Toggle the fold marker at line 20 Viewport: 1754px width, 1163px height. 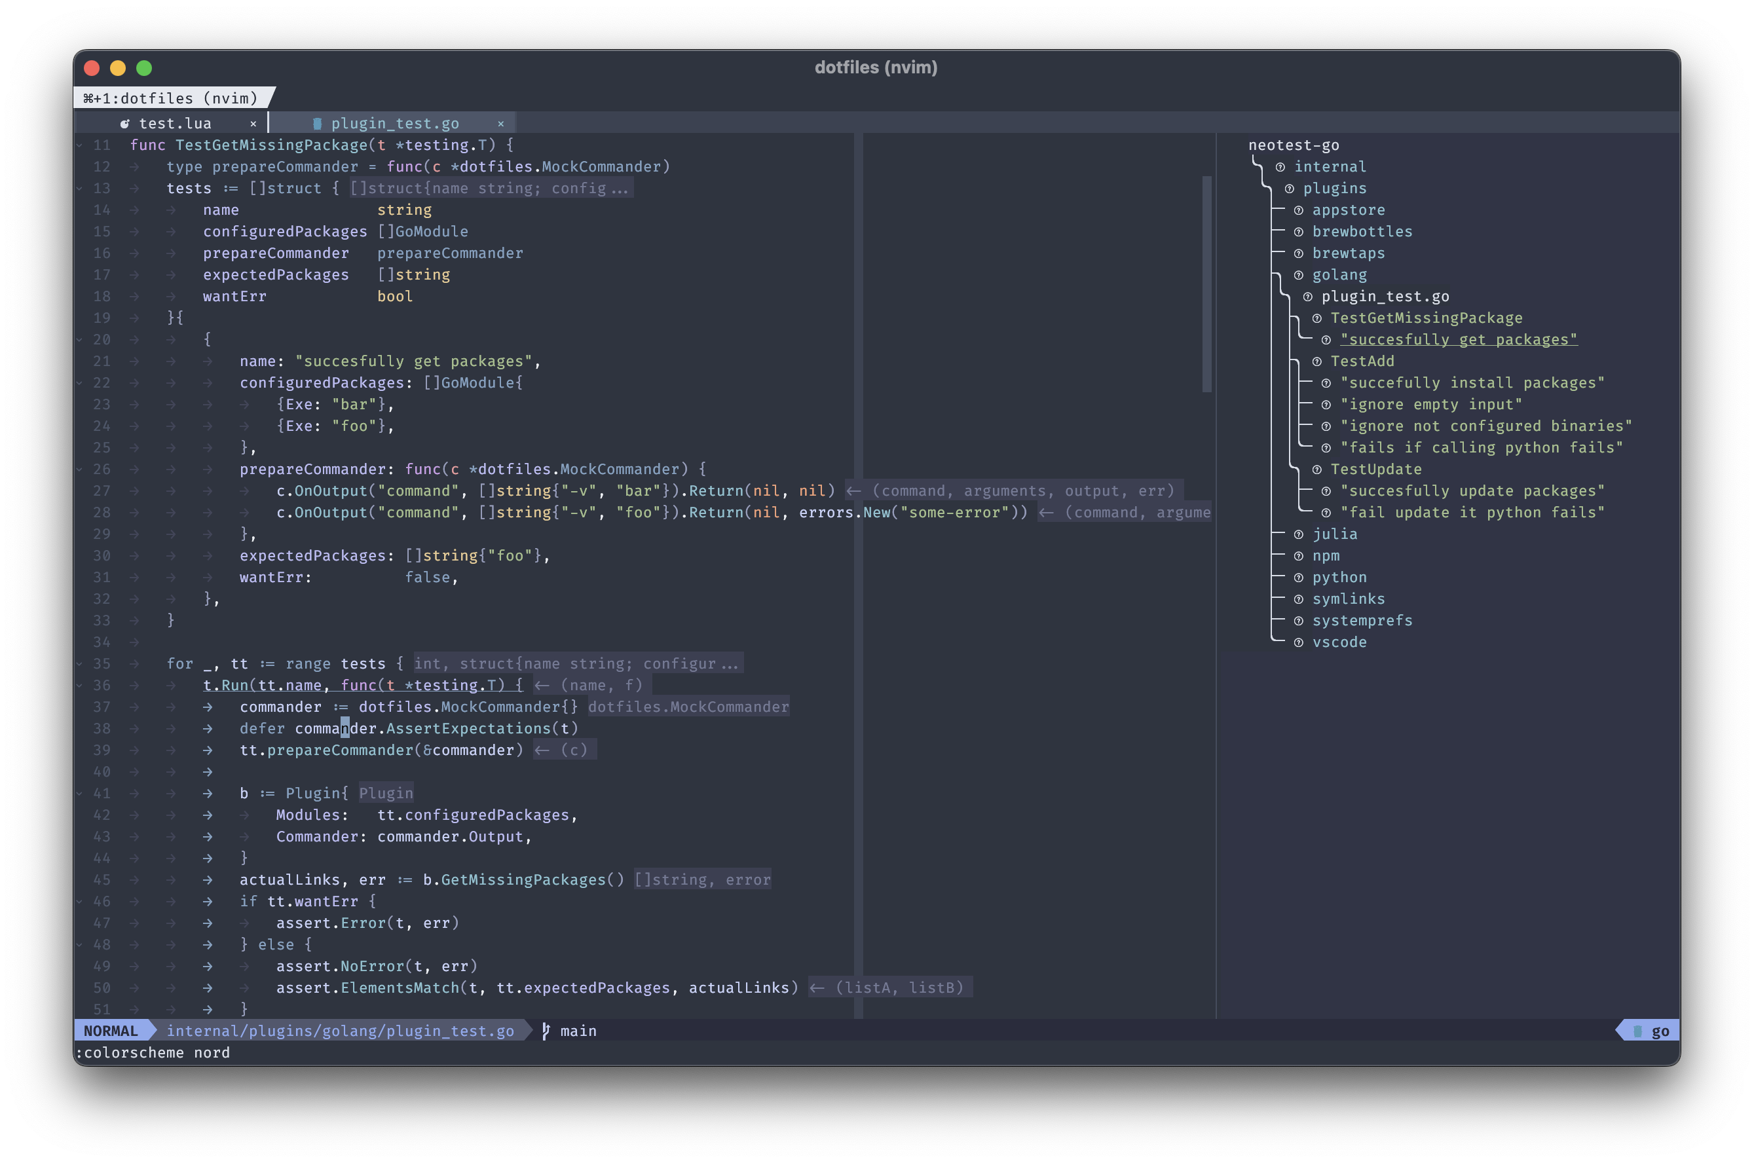click(79, 340)
